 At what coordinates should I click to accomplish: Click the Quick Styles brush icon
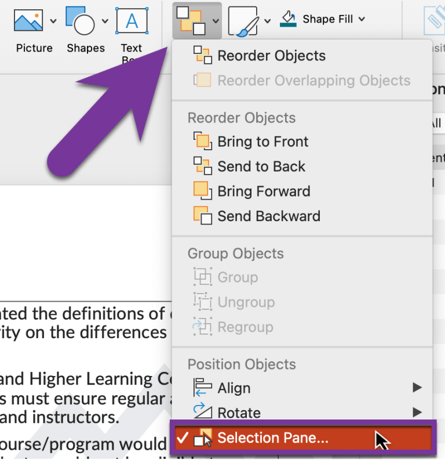(x=243, y=21)
